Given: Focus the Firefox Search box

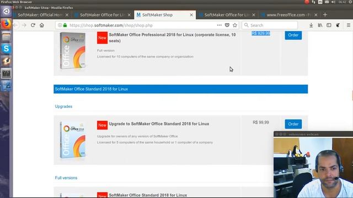Looking at the screenshot, I should [x=270, y=25].
